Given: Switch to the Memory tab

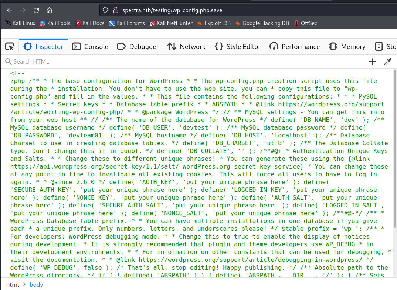Looking at the screenshot, I should (x=347, y=47).
